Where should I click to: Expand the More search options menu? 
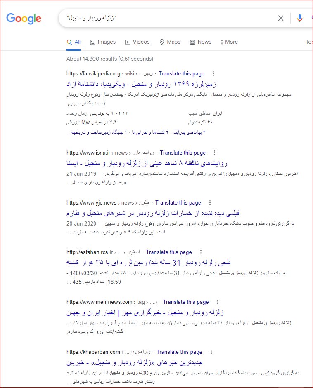pos(229,42)
